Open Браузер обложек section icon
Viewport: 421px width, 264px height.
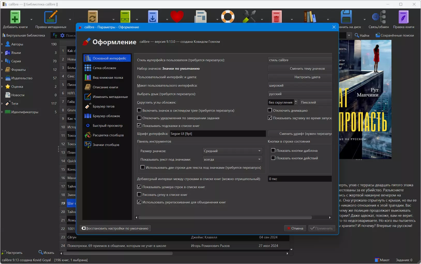coord(88,116)
